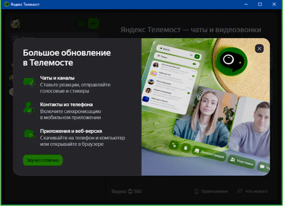Click the 'Звучит отлично' button
This screenshot has width=283, height=206.
click(43, 160)
